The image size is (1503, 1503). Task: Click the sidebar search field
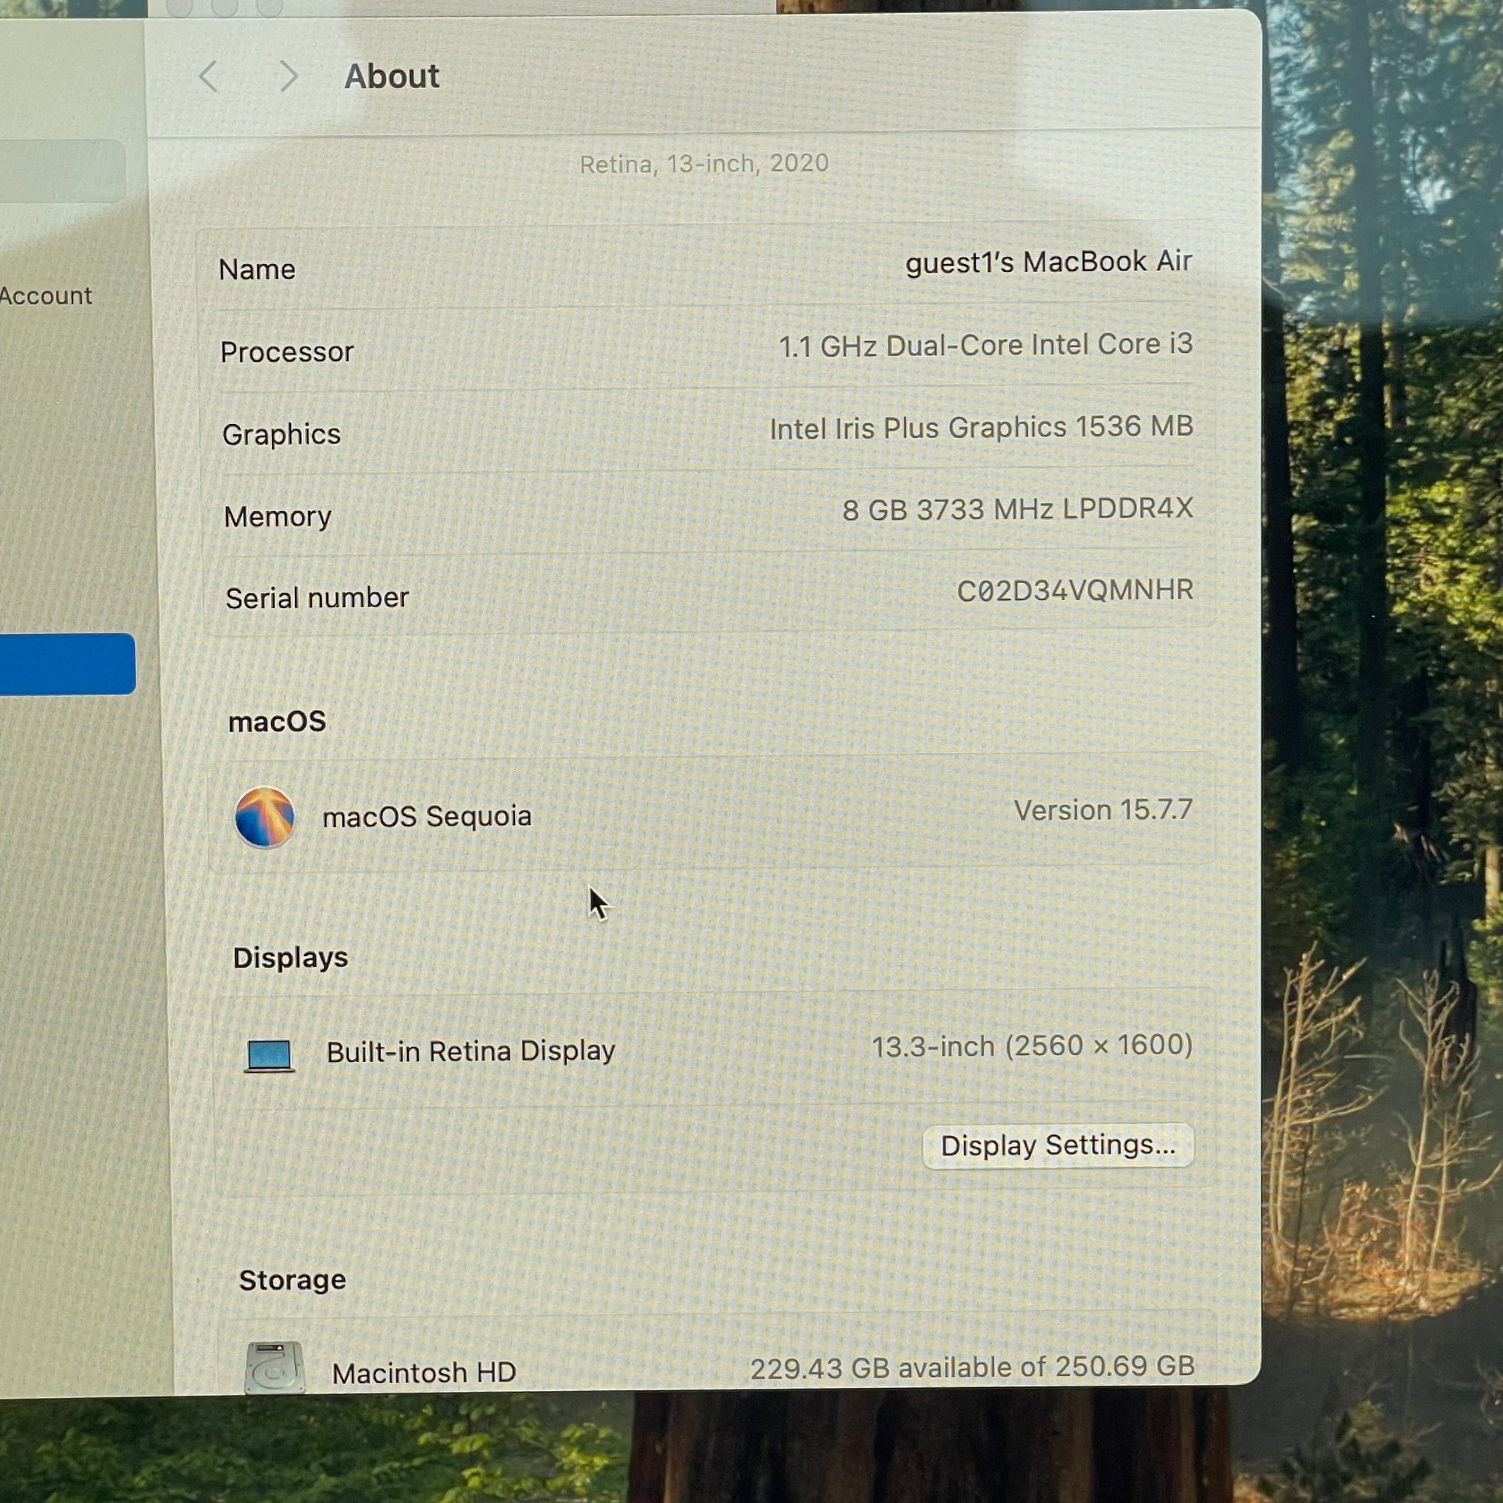[x=63, y=171]
